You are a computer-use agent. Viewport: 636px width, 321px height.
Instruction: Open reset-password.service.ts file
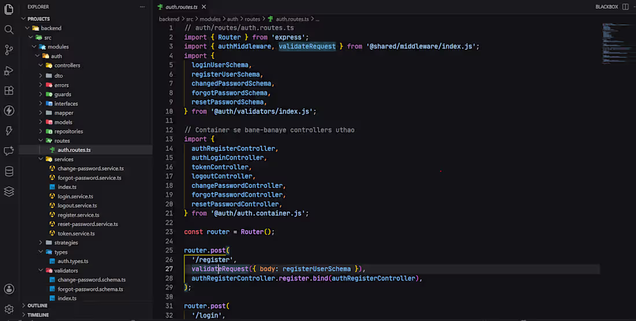[88, 224]
